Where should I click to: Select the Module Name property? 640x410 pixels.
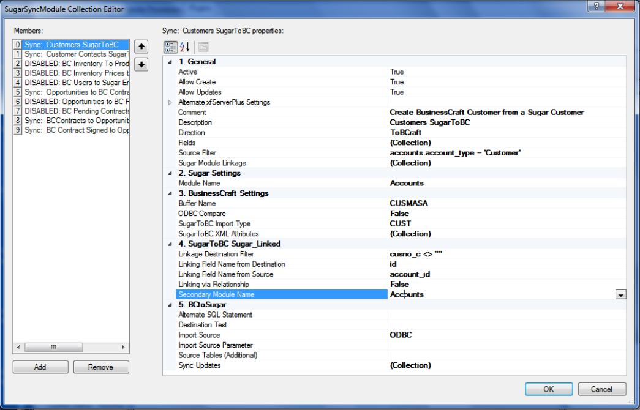(x=401, y=183)
